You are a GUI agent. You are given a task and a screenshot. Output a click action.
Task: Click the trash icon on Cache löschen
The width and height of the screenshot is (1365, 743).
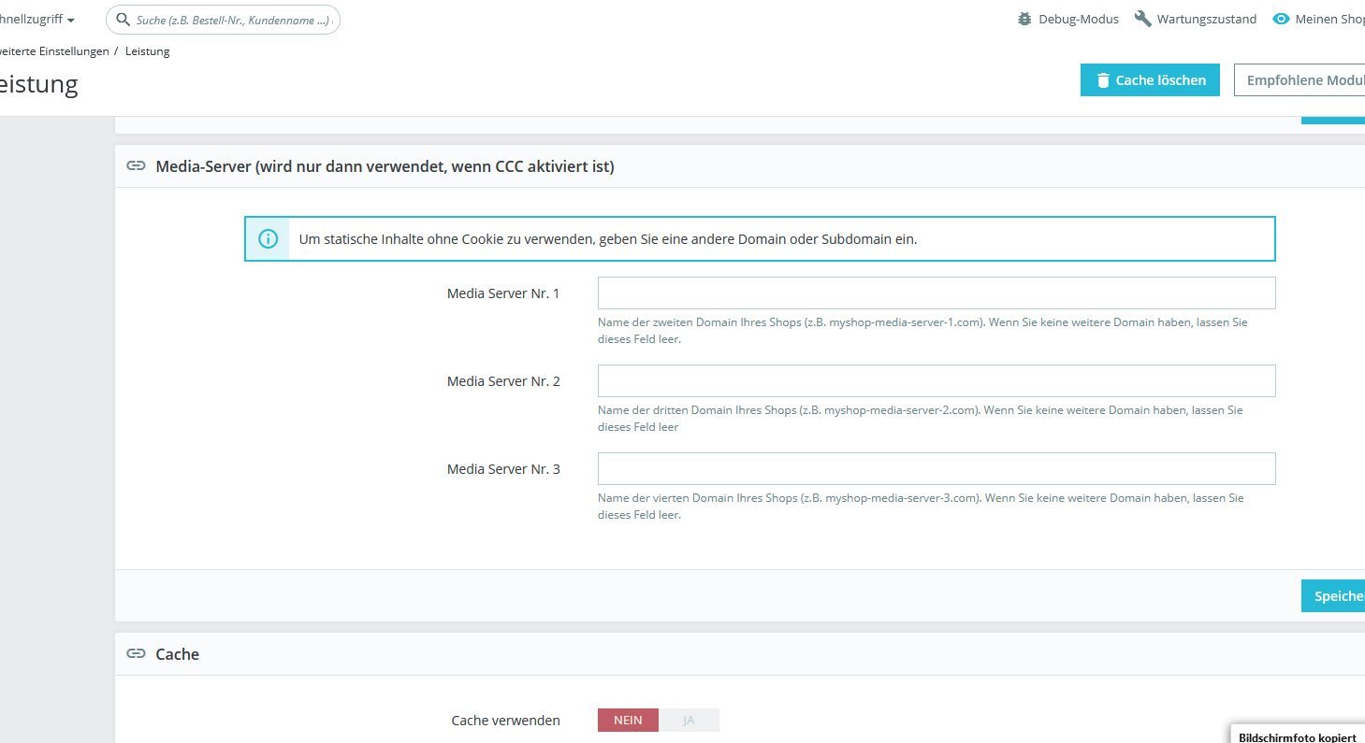[x=1103, y=80]
